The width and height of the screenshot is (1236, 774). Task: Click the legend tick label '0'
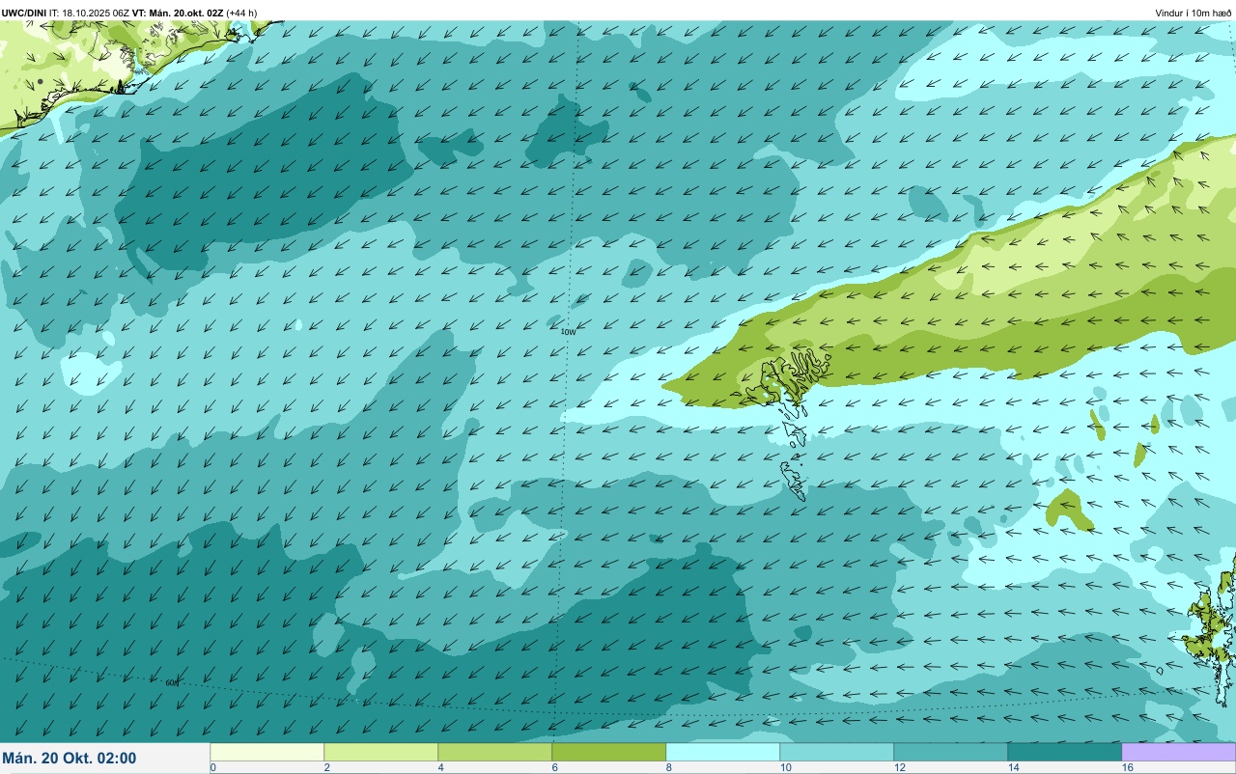(212, 767)
